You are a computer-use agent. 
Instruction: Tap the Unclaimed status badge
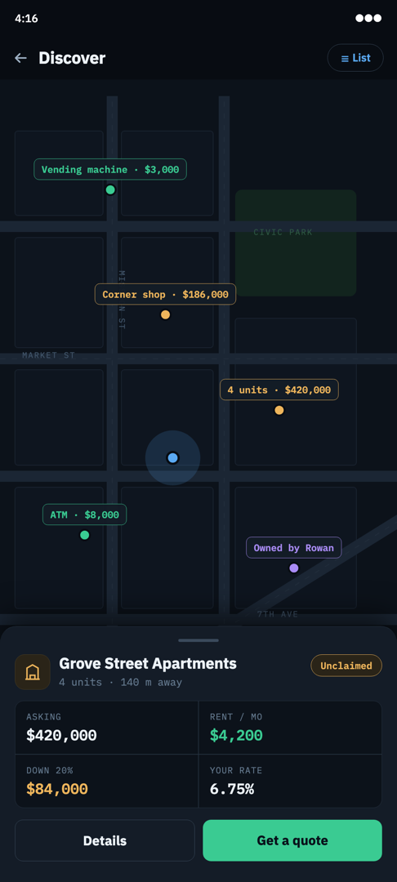[x=346, y=666]
